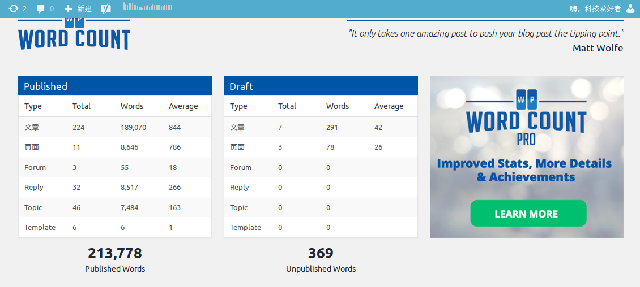
Task: Click the 844 average value
Action: point(174,128)
